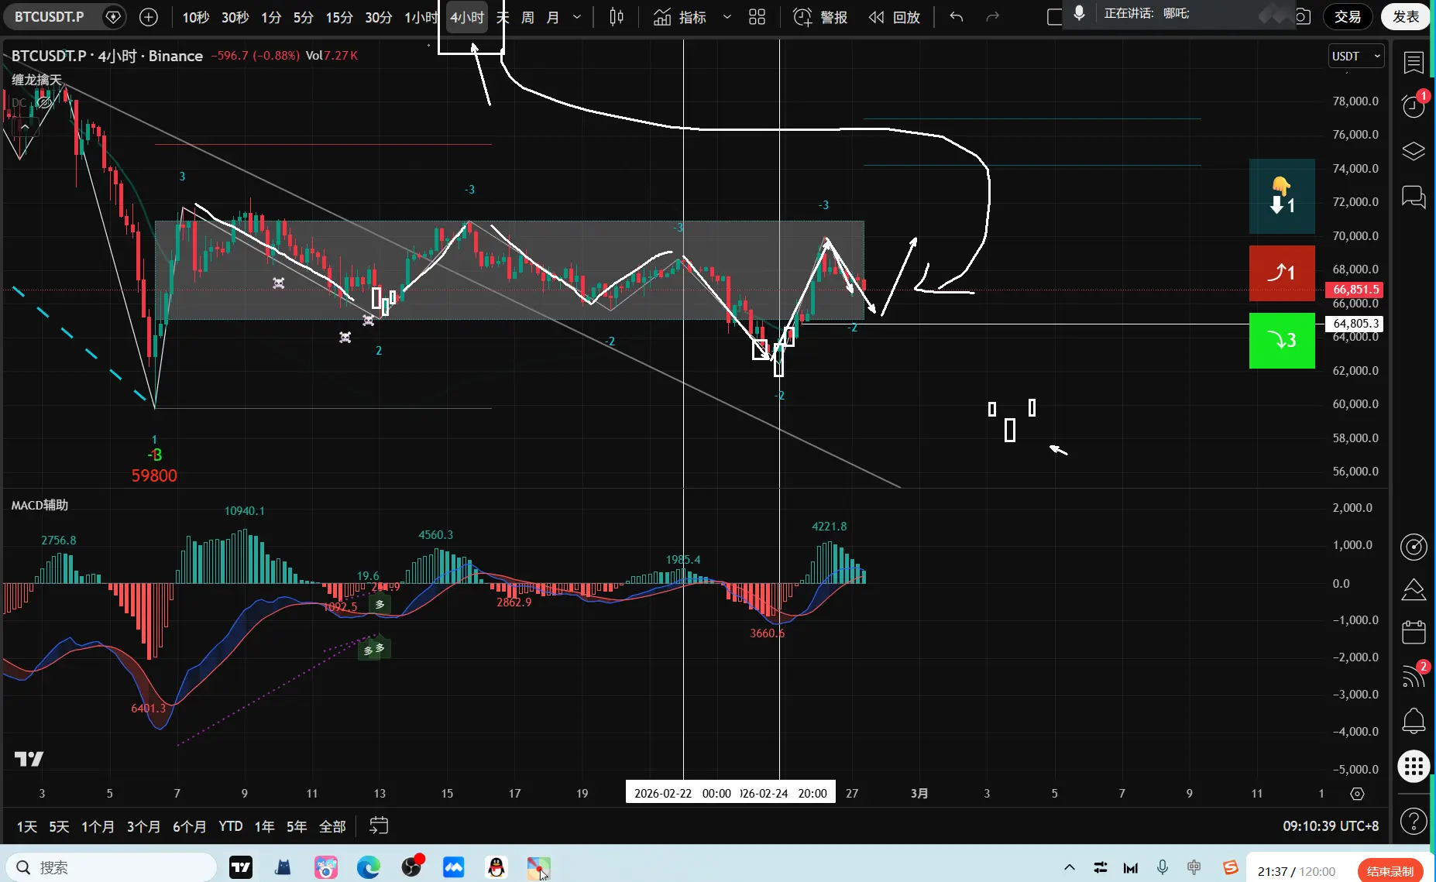
Task: Select the 30秒 timeframe
Action: 235,17
